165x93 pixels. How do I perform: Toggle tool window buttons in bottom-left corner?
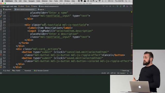coord(1,73)
